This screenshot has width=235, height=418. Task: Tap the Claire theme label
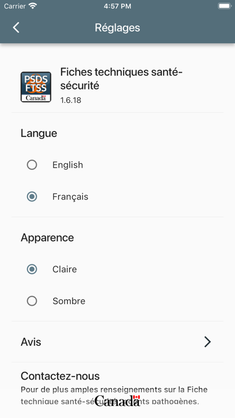65,269
